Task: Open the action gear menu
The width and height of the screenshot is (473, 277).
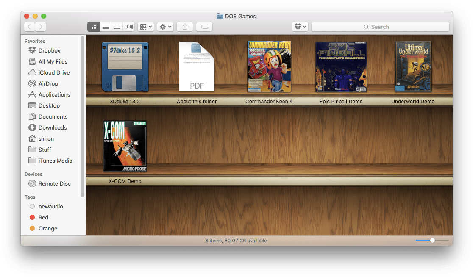Action: click(x=165, y=26)
